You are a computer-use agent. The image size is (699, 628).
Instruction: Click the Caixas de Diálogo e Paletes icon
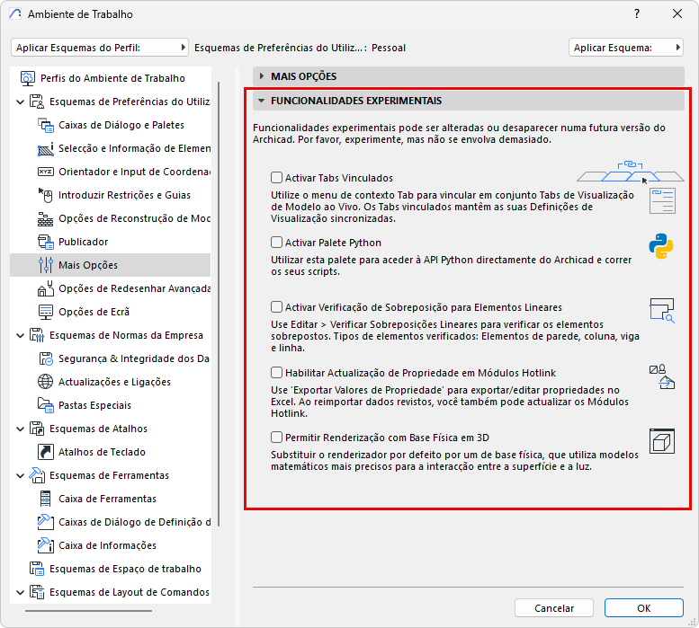(46, 125)
